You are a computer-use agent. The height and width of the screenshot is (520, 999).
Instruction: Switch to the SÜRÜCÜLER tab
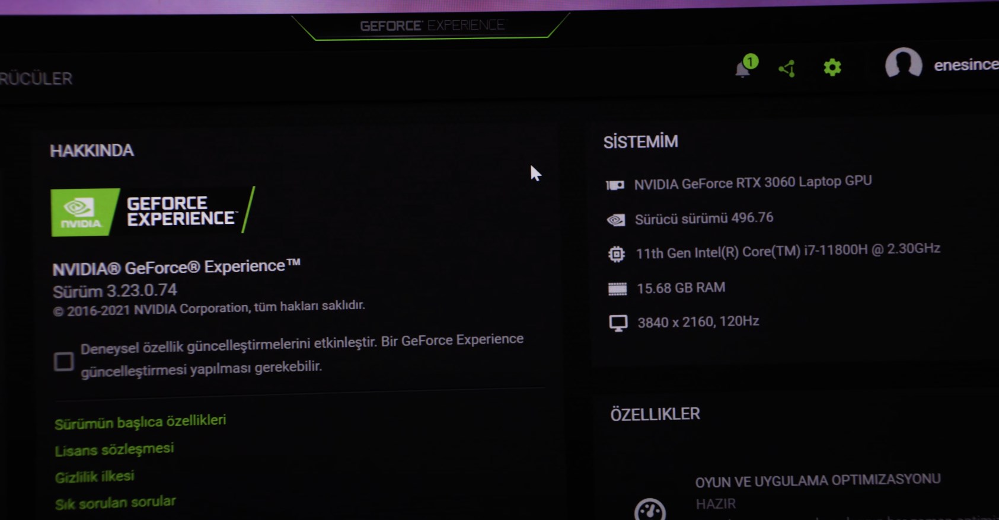36,79
